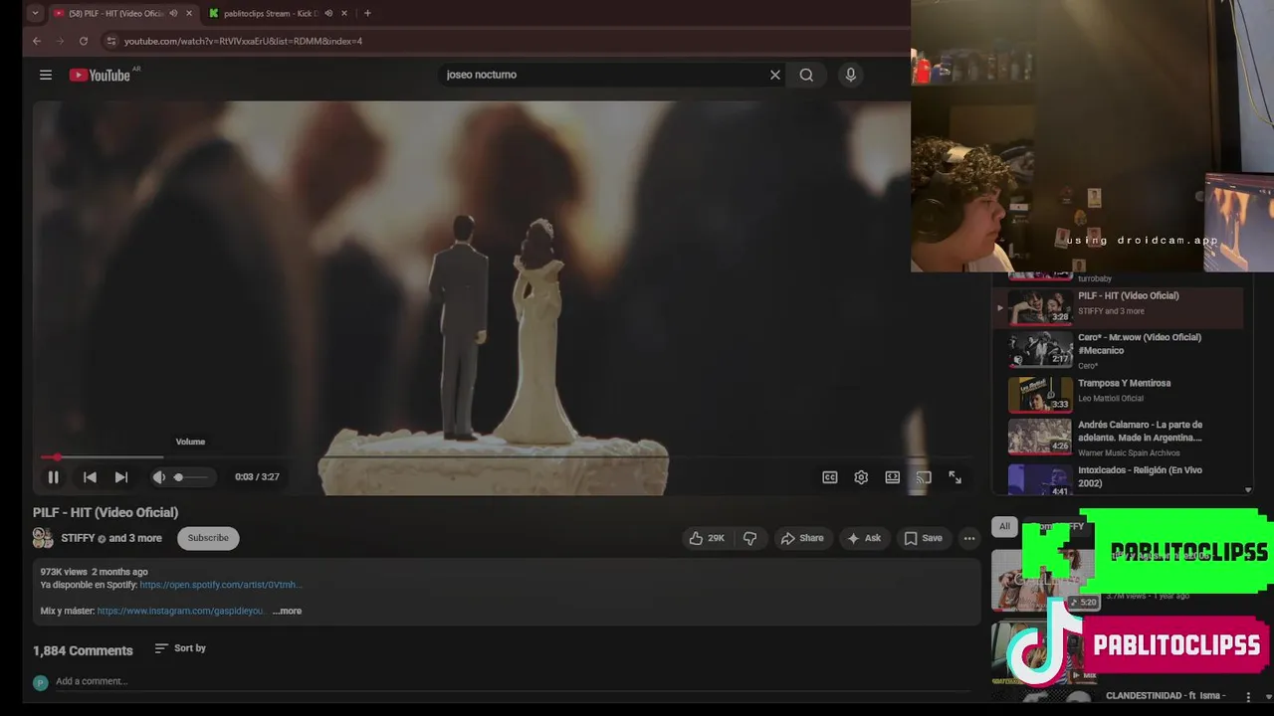Screen dimensions: 1274x716
Task: Reload the current page
Action: point(84,41)
